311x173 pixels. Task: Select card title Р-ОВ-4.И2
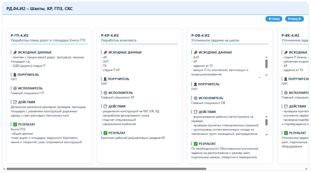pyautogui.click(x=200, y=36)
